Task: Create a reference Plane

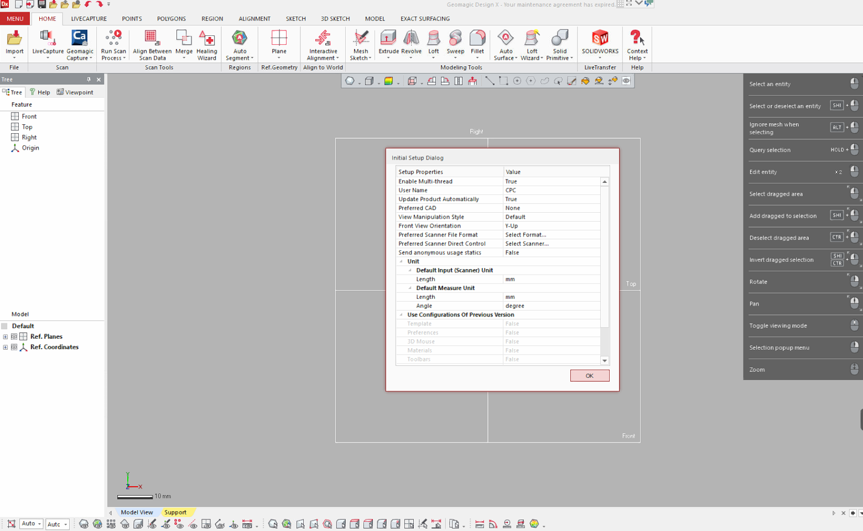Action: point(279,44)
